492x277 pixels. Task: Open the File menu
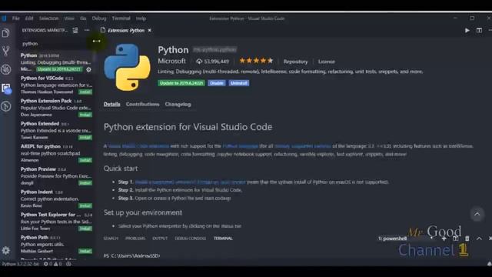click(16, 18)
